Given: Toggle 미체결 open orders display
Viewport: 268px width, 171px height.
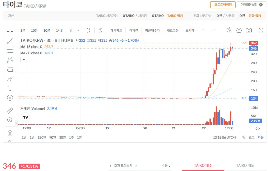Looking at the screenshot, I should (x=134, y=30).
